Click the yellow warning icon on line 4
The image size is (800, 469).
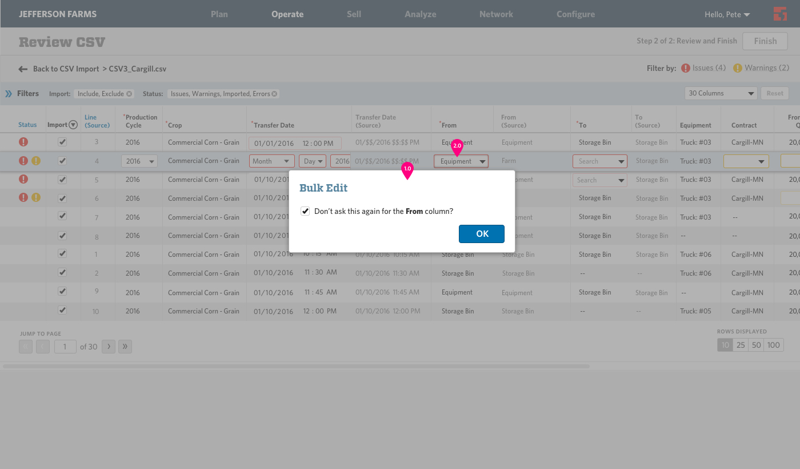(x=36, y=161)
